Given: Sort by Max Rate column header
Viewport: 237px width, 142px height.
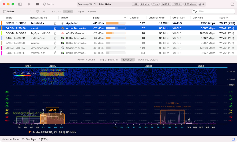Looking at the screenshot, I should (x=198, y=18).
